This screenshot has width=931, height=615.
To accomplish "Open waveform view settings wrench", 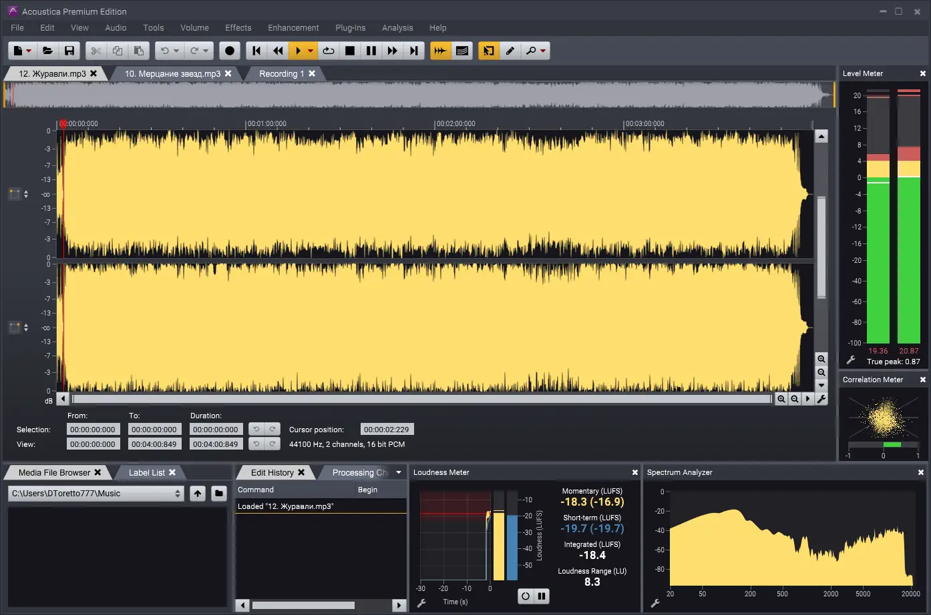I will click(821, 399).
